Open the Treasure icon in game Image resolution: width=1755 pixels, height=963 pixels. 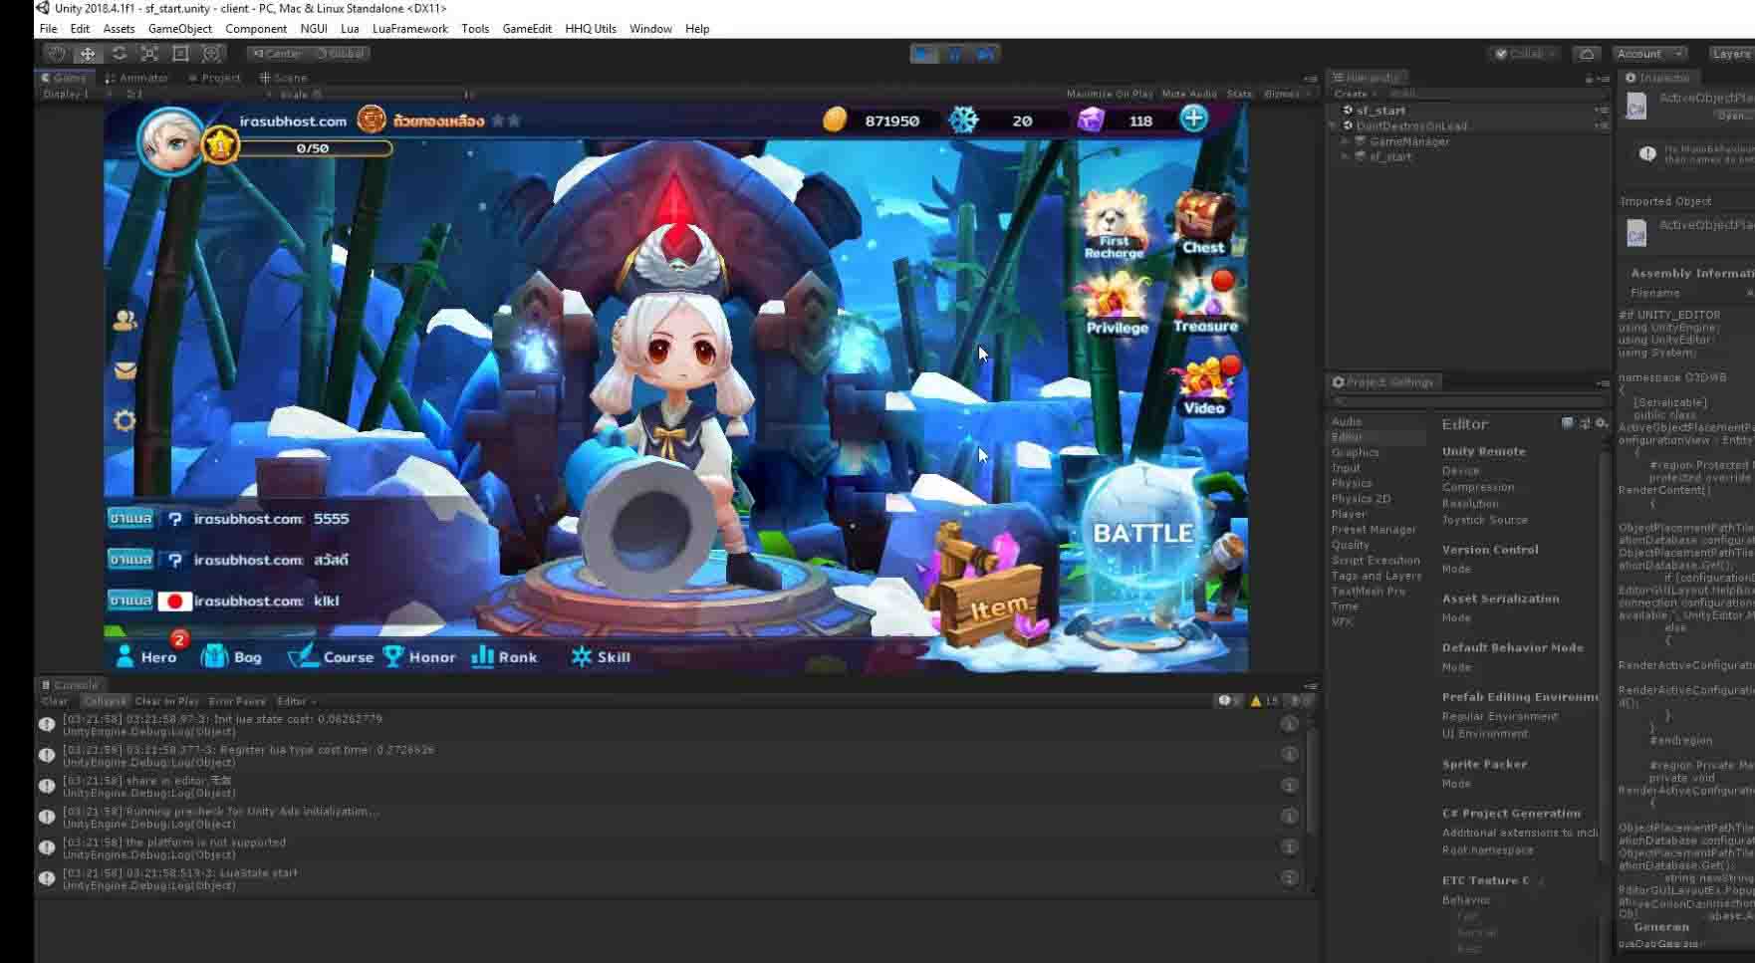[1205, 303]
